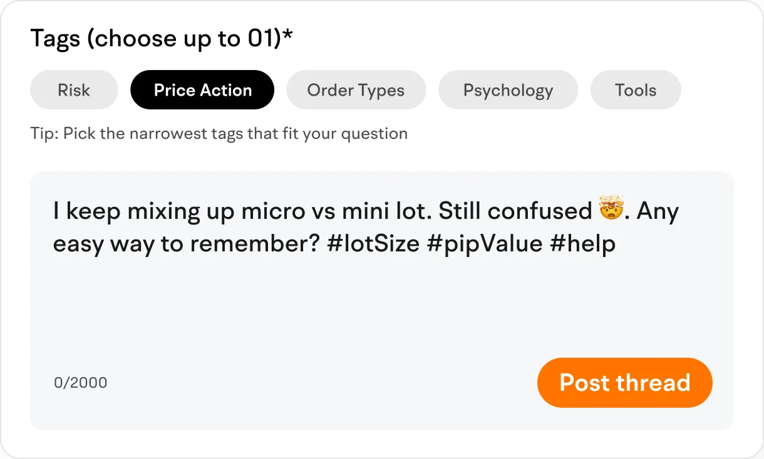
Task: Click the tip about narrowest tags
Action: coord(219,133)
